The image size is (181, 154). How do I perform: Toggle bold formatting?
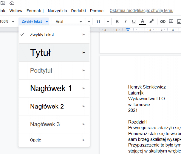tap(117, 22)
